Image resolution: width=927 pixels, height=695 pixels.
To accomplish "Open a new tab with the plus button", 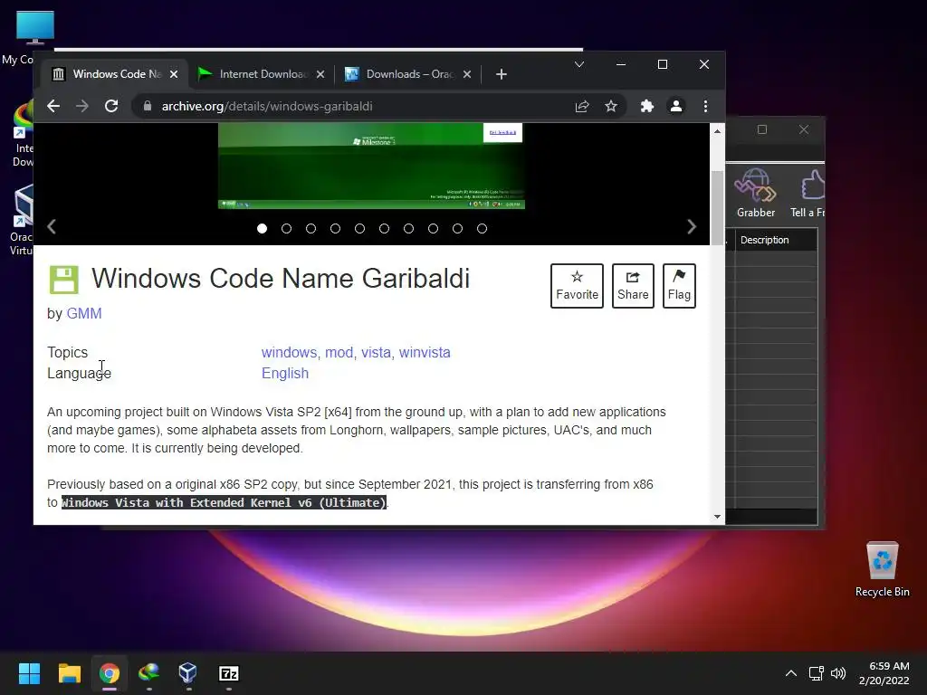I will [x=502, y=74].
